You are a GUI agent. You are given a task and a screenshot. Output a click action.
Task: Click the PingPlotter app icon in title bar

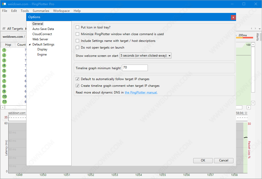[x=4, y=4]
